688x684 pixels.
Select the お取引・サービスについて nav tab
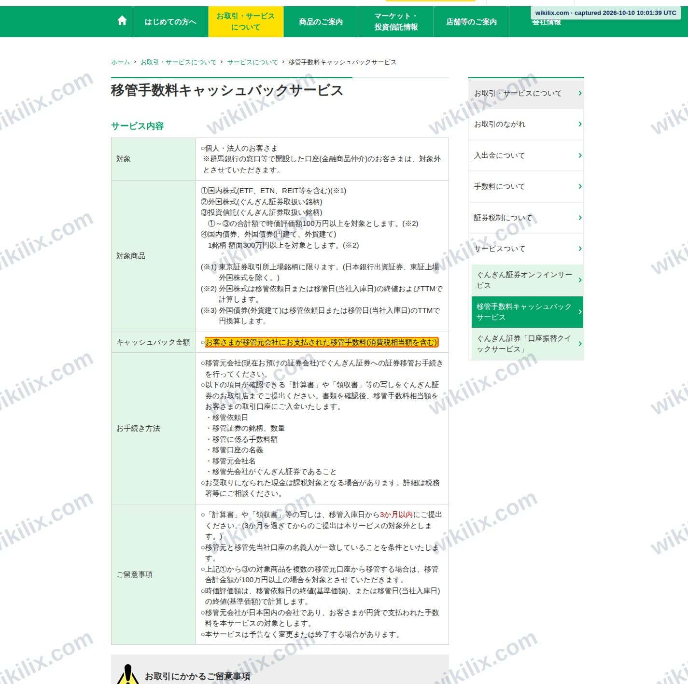pos(246,22)
